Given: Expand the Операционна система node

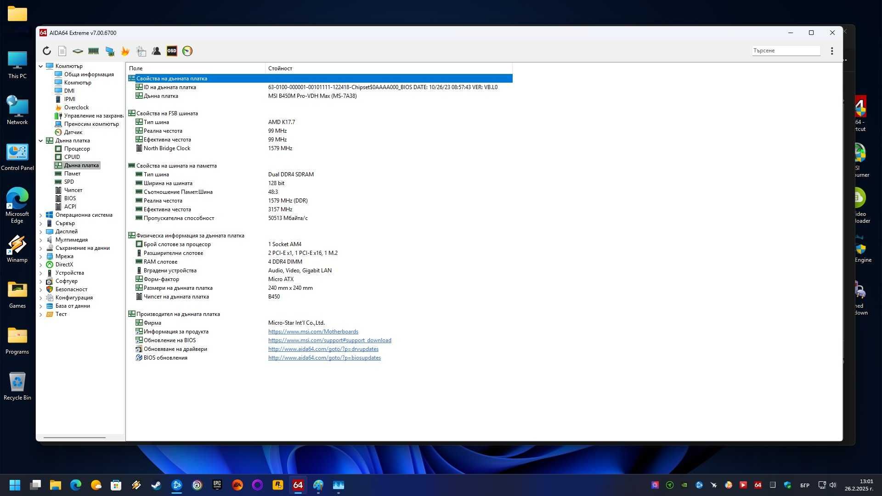Looking at the screenshot, I should pyautogui.click(x=41, y=215).
